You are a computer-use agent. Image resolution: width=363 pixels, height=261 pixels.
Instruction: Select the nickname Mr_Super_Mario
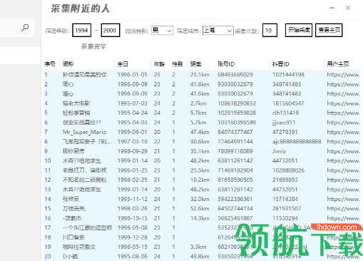[84, 132]
